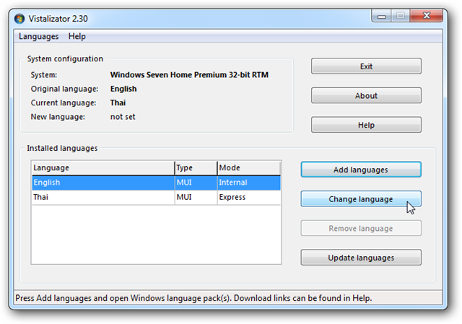This screenshot has height=324, width=462.
Task: Click the Help button beside system configuration
Action: (x=366, y=125)
